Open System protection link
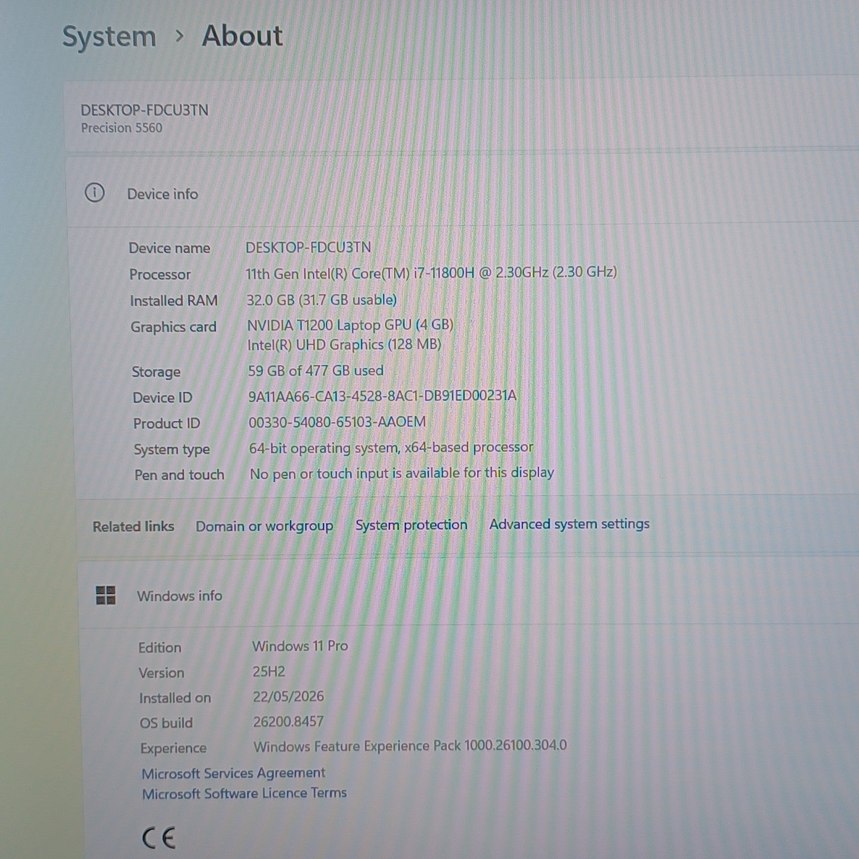859x859 pixels. [x=412, y=525]
